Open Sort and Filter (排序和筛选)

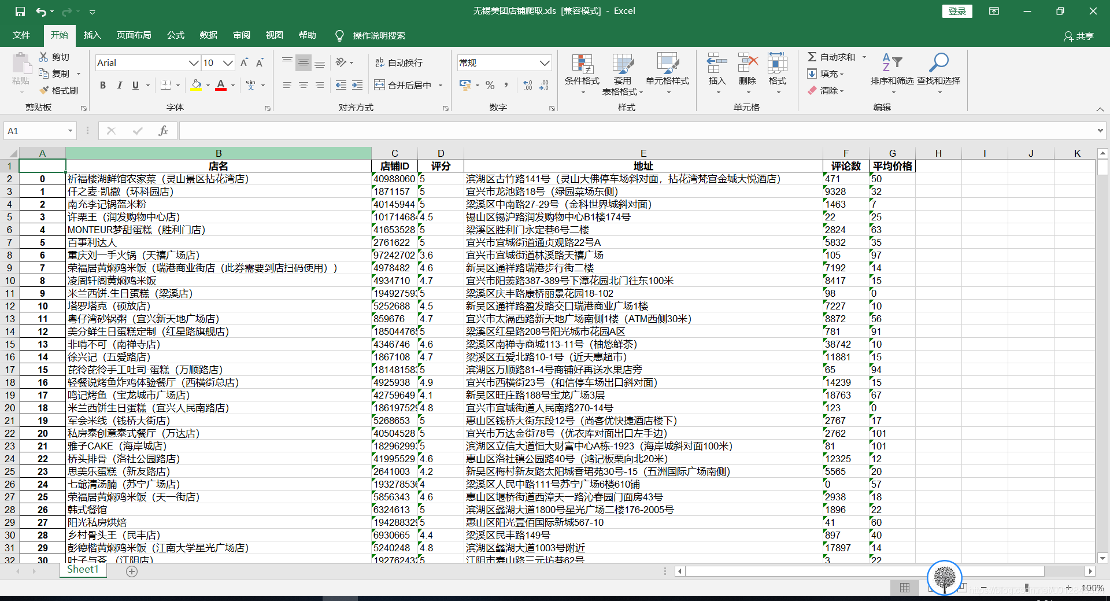[892, 74]
